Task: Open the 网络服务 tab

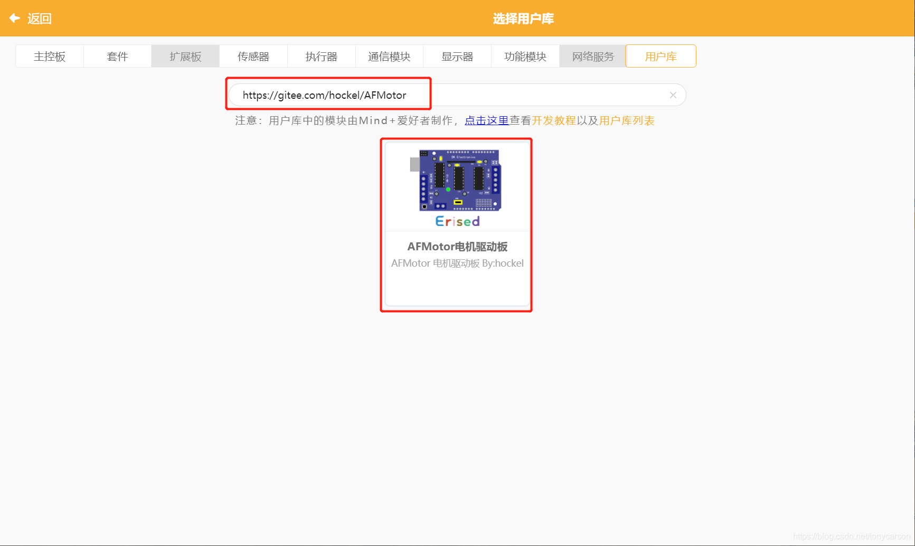Action: [592, 56]
